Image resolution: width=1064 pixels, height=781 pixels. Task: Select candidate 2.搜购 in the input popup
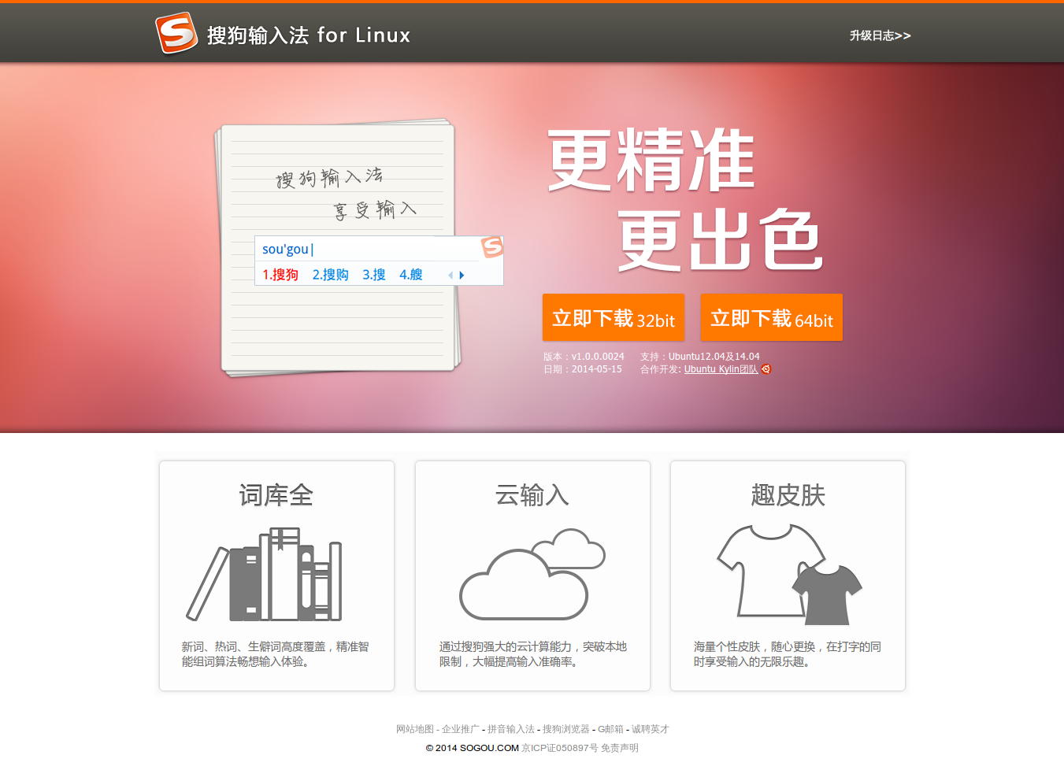[x=330, y=275]
